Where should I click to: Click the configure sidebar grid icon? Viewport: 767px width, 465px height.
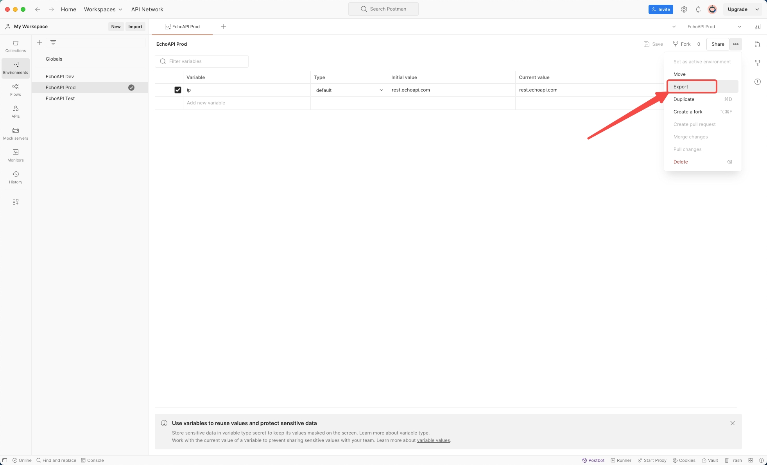click(16, 202)
